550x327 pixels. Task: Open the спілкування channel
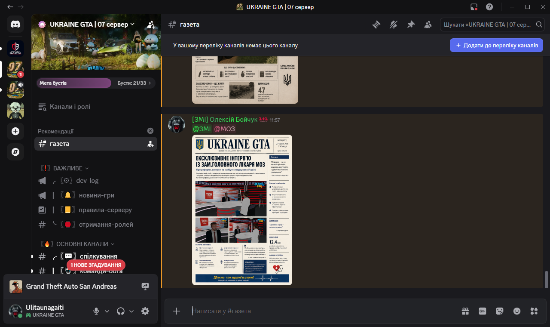(x=96, y=256)
